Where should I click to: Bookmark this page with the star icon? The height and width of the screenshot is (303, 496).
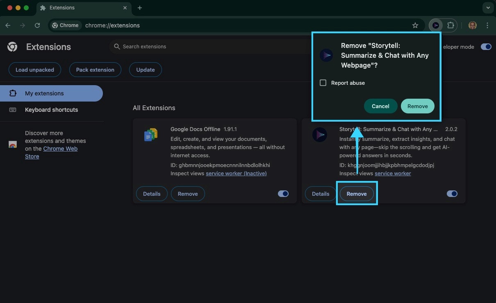[415, 25]
